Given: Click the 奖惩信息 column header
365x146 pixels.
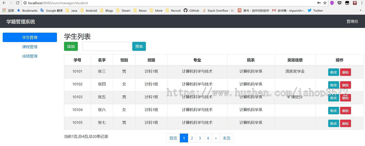Looking at the screenshot, I should tap(295, 60).
